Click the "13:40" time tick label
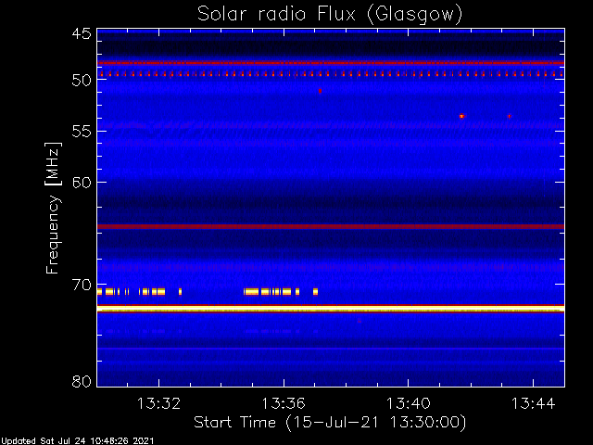The image size is (593, 445). [408, 403]
